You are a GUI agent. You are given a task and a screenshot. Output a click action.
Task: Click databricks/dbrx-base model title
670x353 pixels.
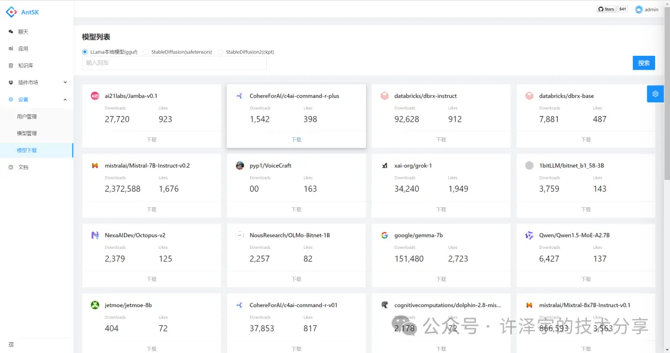[566, 96]
